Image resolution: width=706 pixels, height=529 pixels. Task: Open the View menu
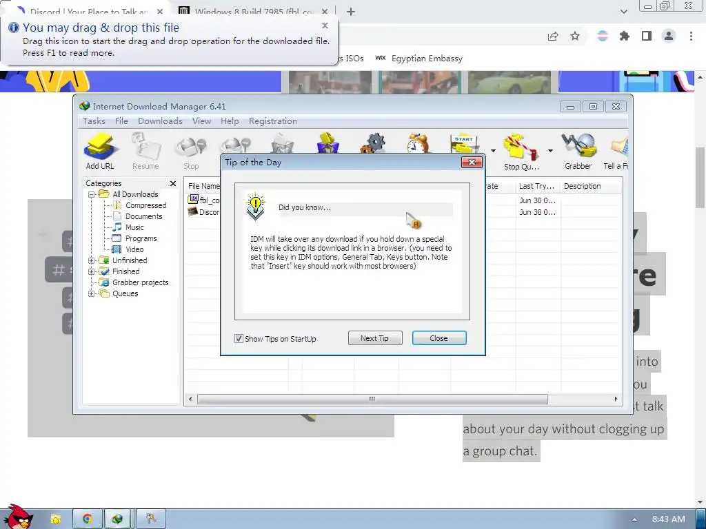click(x=202, y=121)
